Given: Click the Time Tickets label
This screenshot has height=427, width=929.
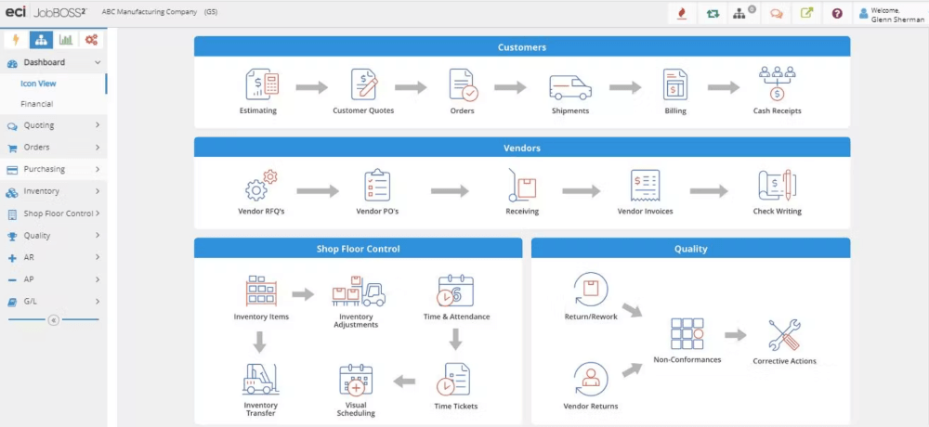Looking at the screenshot, I should pos(455,407).
